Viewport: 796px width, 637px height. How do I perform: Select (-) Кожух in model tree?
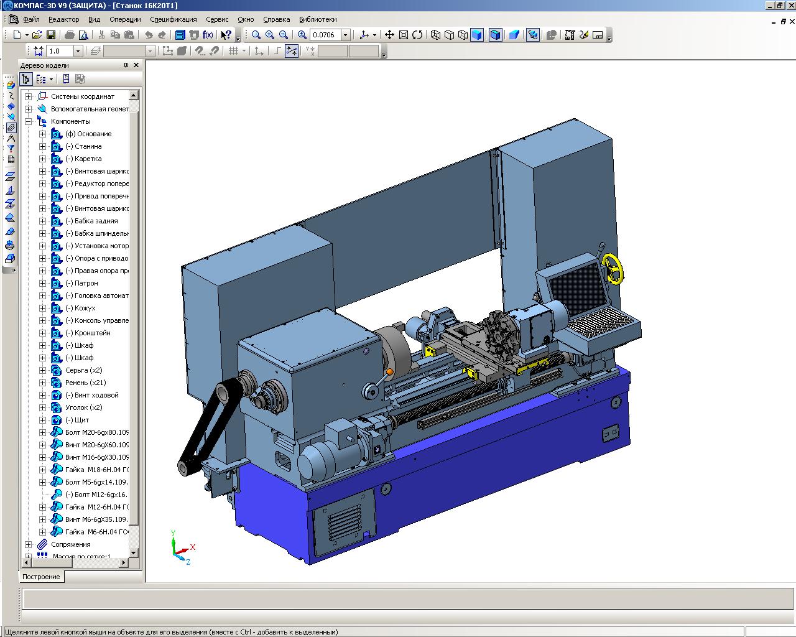coord(80,308)
